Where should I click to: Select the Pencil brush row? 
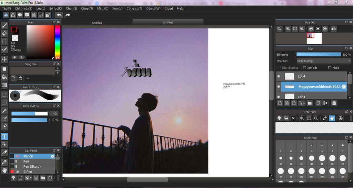pos(32,156)
